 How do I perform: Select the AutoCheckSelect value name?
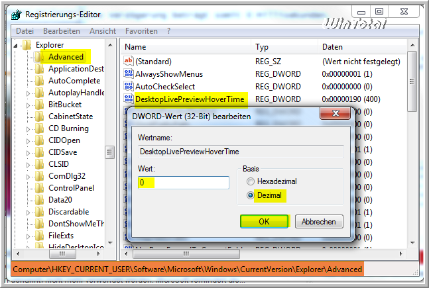[165, 87]
